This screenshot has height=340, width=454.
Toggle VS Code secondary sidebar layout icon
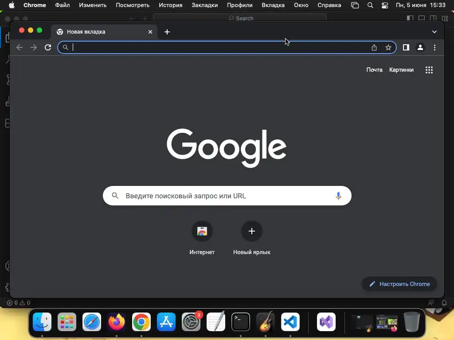point(433,18)
